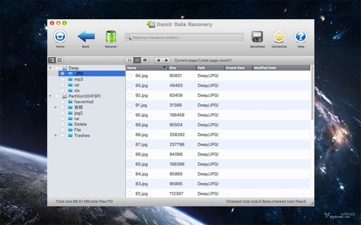Tick the Deep drive checkbox
361x225 pixels.
click(x=57, y=68)
